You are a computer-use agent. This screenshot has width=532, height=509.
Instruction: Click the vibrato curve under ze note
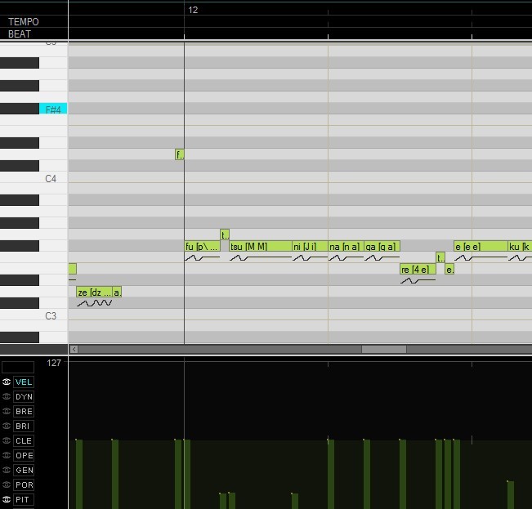click(x=94, y=303)
